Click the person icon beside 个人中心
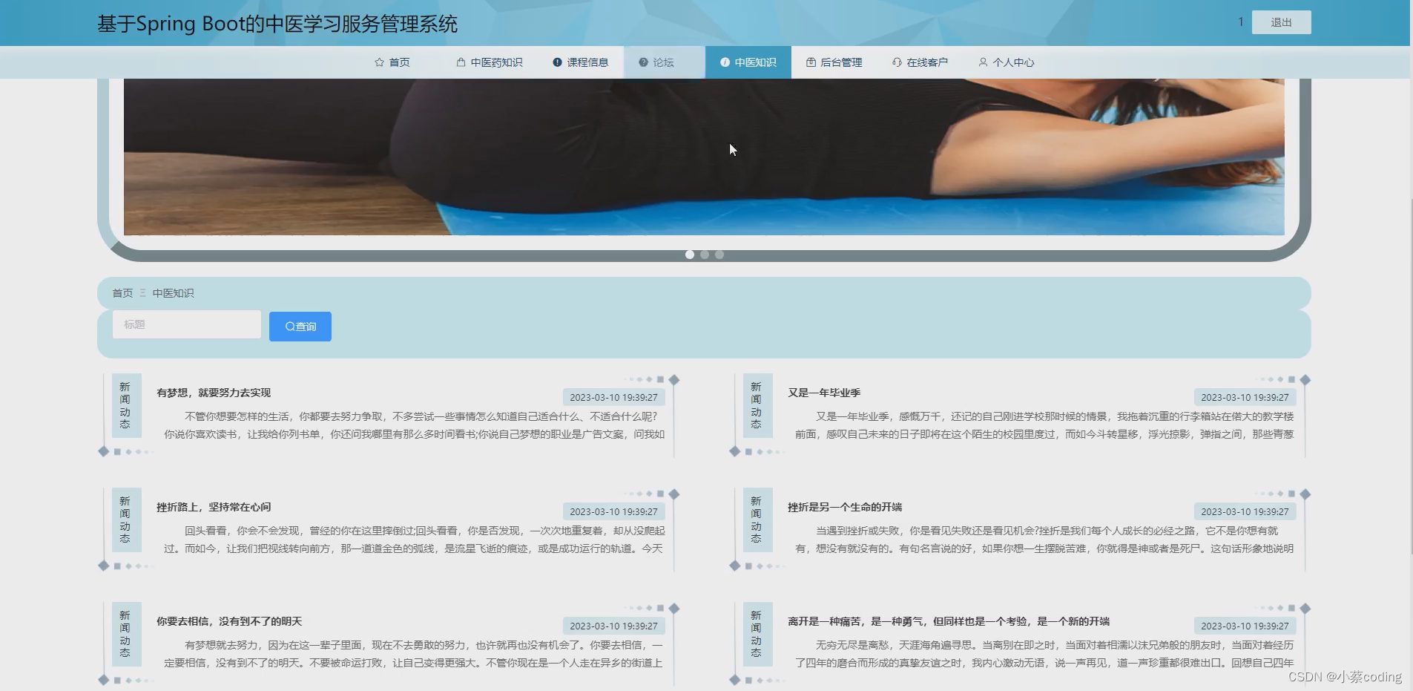Viewport: 1413px width, 691px height. pyautogui.click(x=983, y=62)
